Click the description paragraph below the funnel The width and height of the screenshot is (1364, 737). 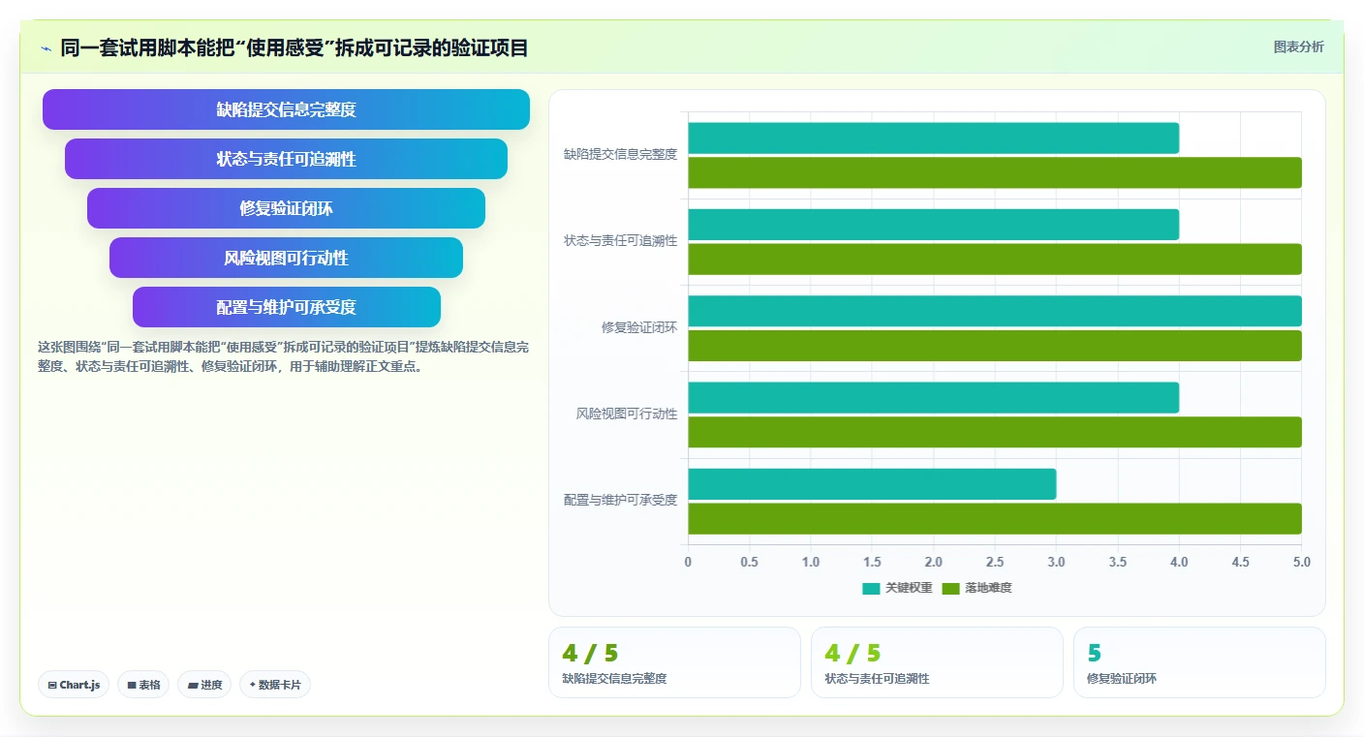pyautogui.click(x=283, y=356)
